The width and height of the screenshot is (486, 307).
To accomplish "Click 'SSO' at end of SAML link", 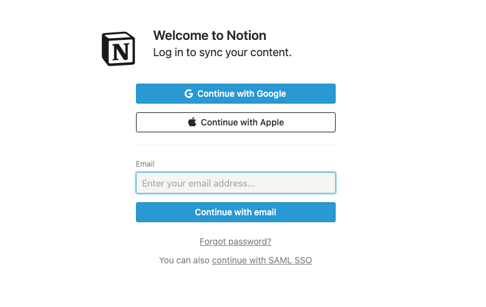I will click(303, 260).
